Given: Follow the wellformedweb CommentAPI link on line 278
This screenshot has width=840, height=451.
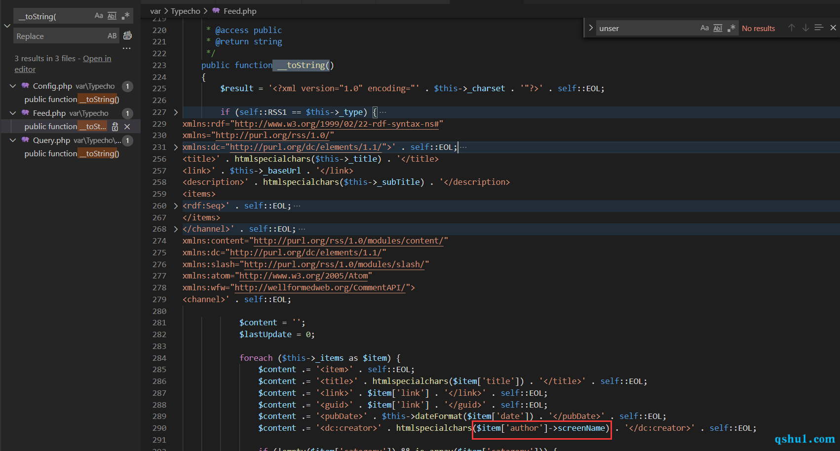Looking at the screenshot, I should tap(320, 287).
